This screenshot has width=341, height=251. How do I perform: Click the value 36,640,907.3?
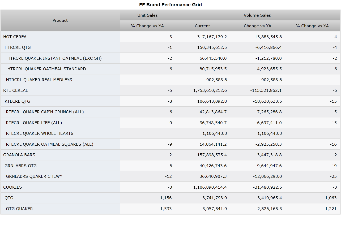pos(213,176)
